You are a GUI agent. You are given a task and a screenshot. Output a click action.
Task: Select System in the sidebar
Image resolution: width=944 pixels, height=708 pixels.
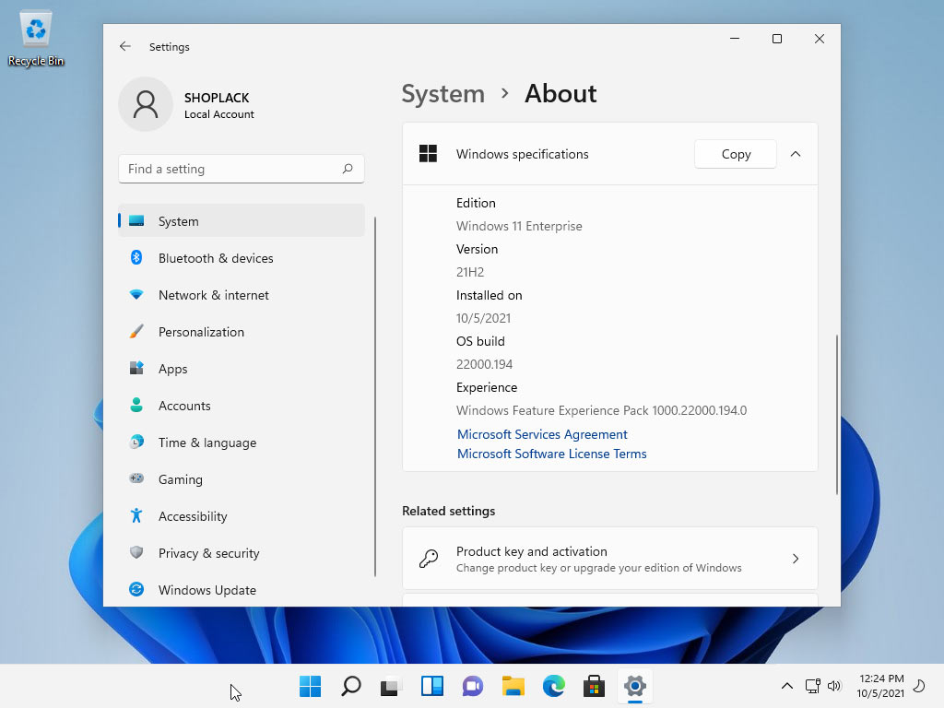click(242, 221)
